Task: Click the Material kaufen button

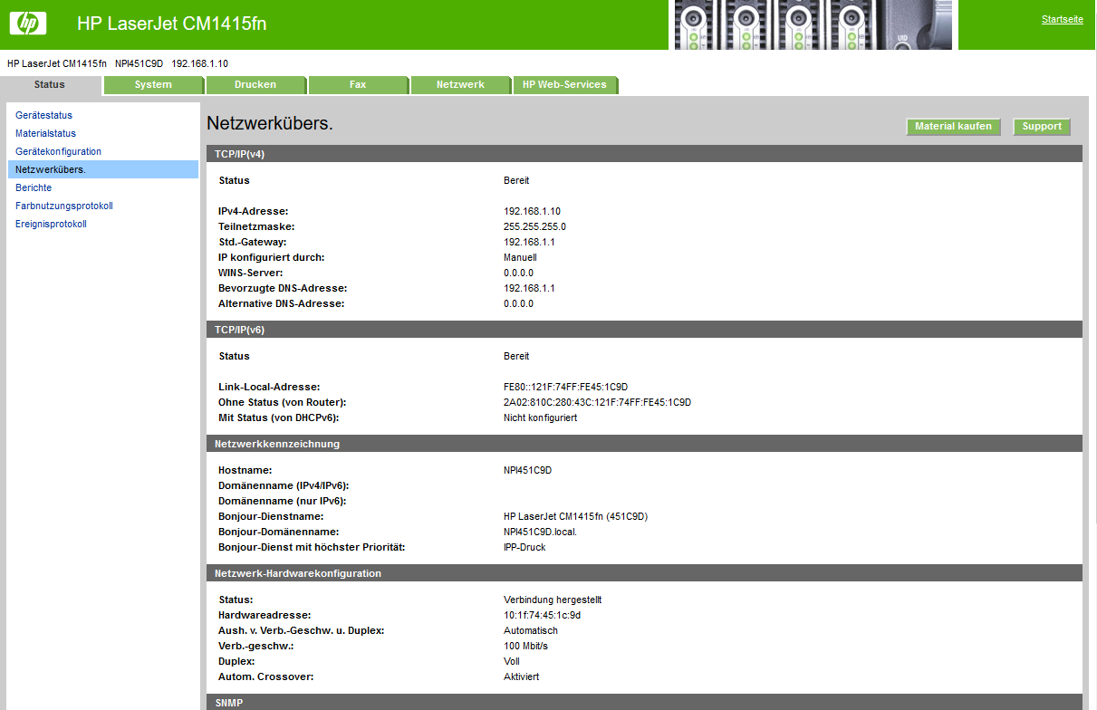Action: click(x=953, y=127)
